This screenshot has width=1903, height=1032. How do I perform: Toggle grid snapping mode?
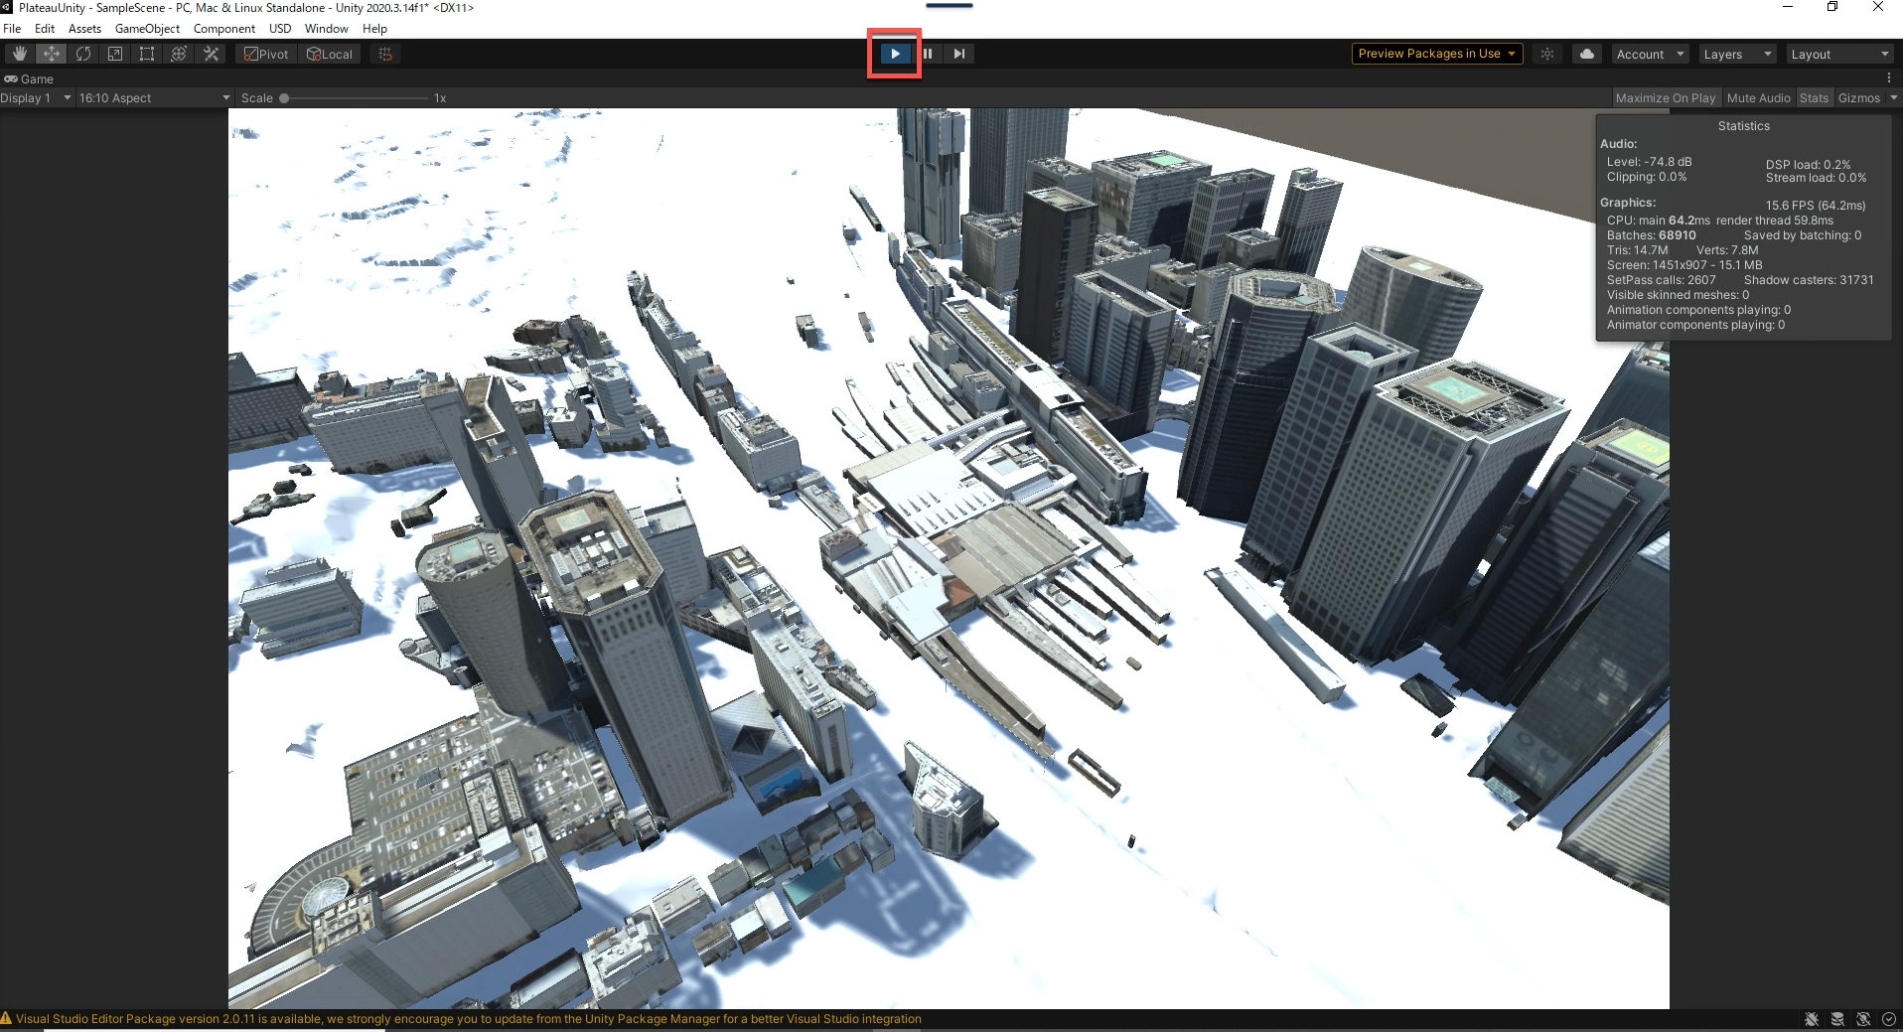(x=384, y=54)
